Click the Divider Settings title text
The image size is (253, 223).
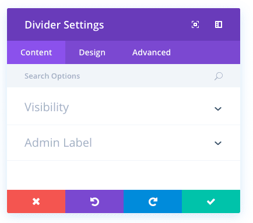tap(64, 25)
